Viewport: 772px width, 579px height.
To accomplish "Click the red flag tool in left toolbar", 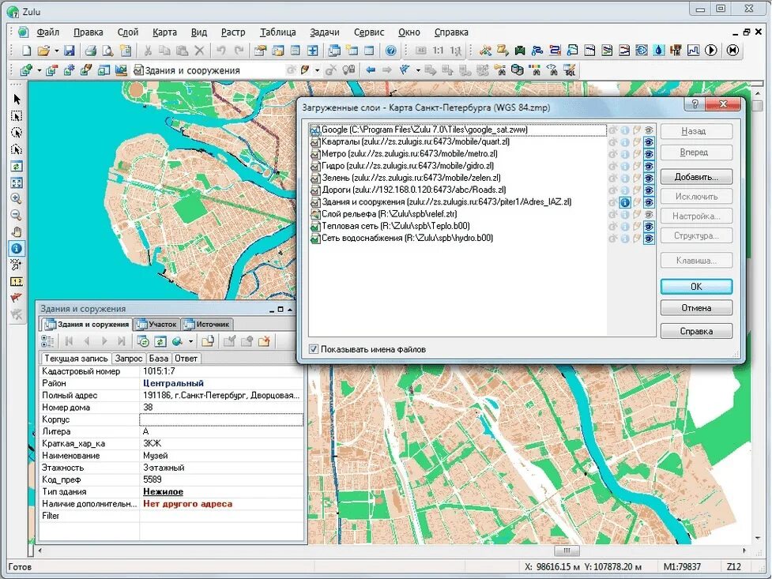I will pos(17,298).
